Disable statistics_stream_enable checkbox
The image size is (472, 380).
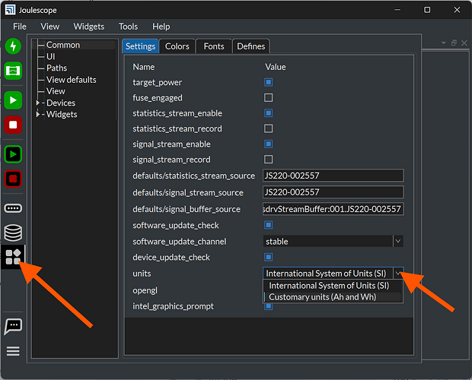268,113
